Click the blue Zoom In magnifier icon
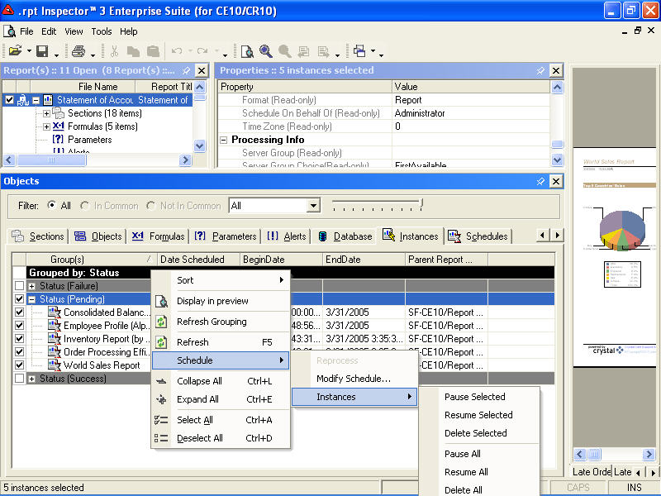 (x=265, y=51)
